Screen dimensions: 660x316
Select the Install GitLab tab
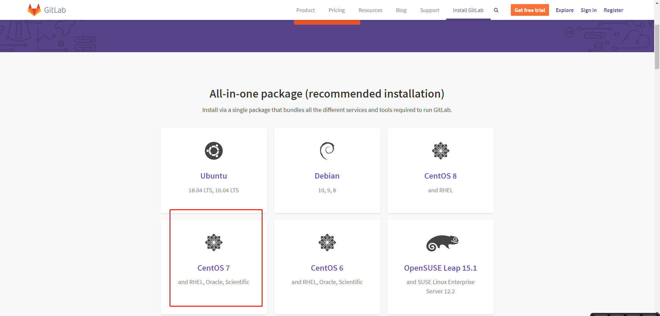(468, 10)
